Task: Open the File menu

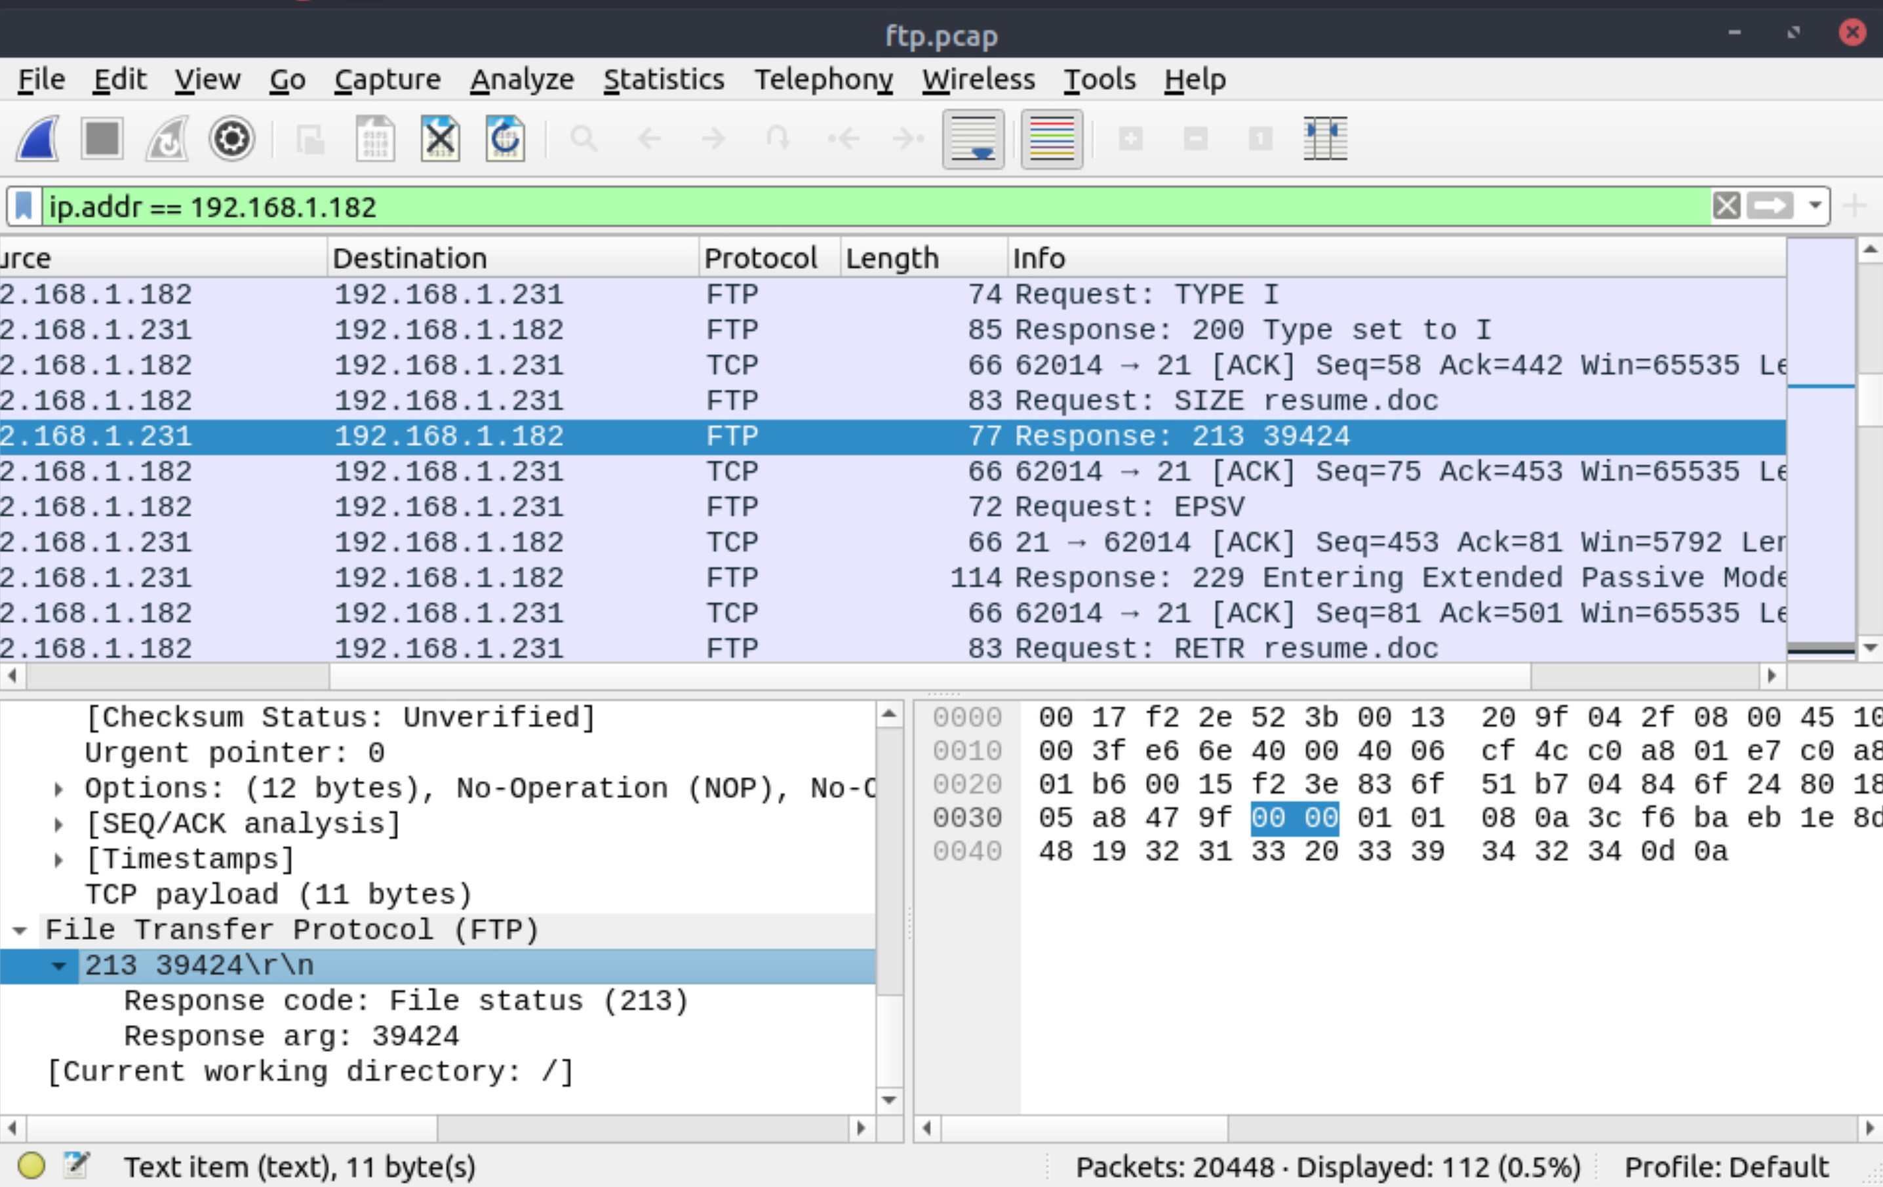Action: tap(41, 79)
